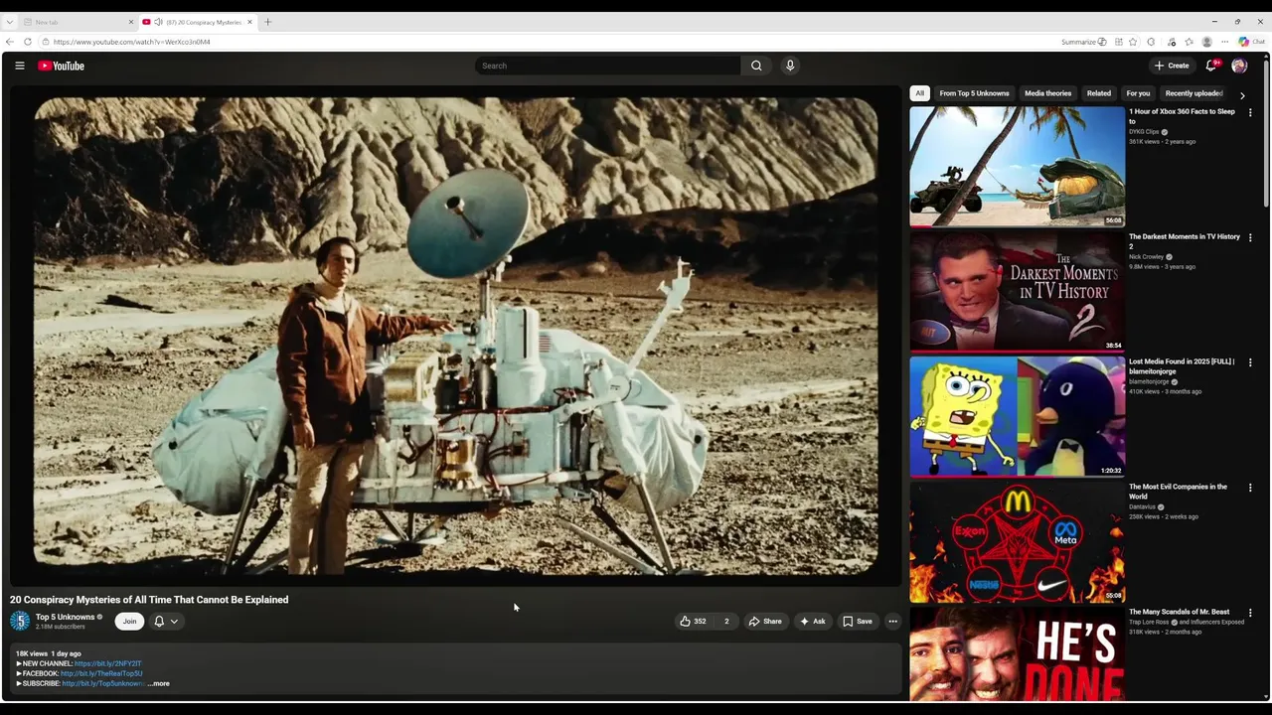Click the browser address bar URL
Viewport: 1272px width, 715px height.
coord(131,42)
